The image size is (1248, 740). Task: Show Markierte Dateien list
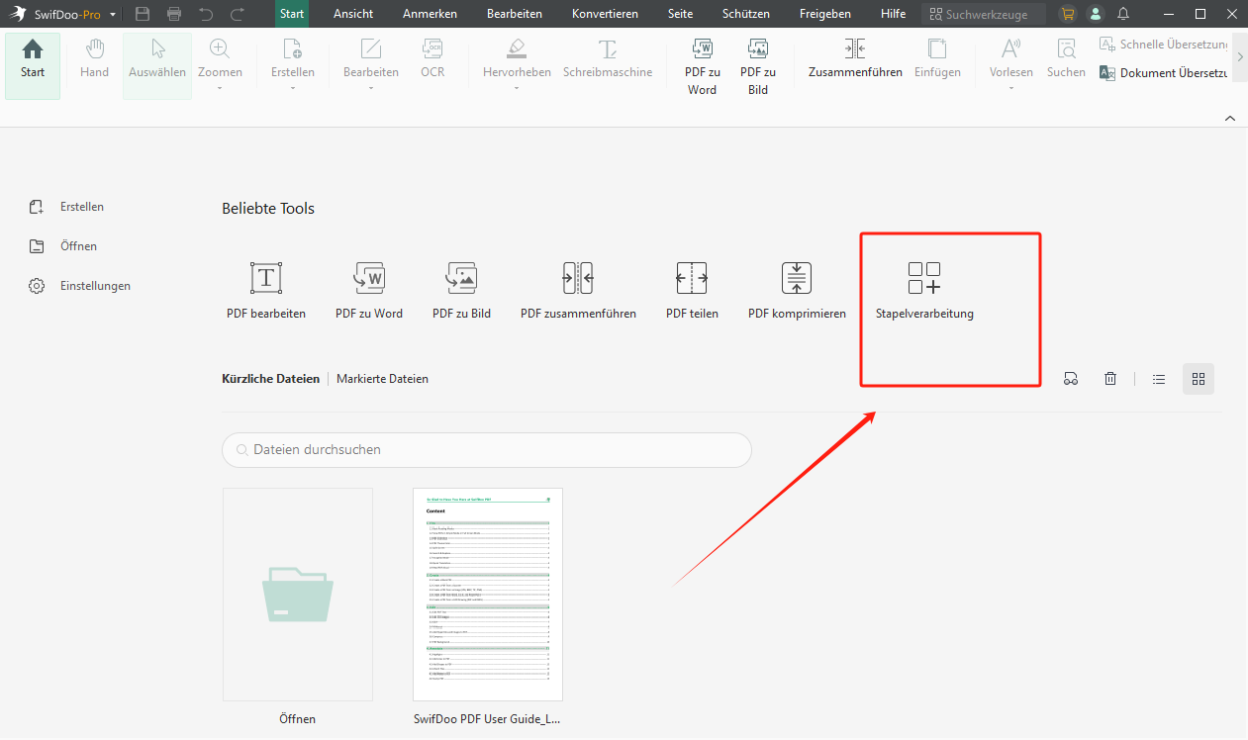(382, 379)
